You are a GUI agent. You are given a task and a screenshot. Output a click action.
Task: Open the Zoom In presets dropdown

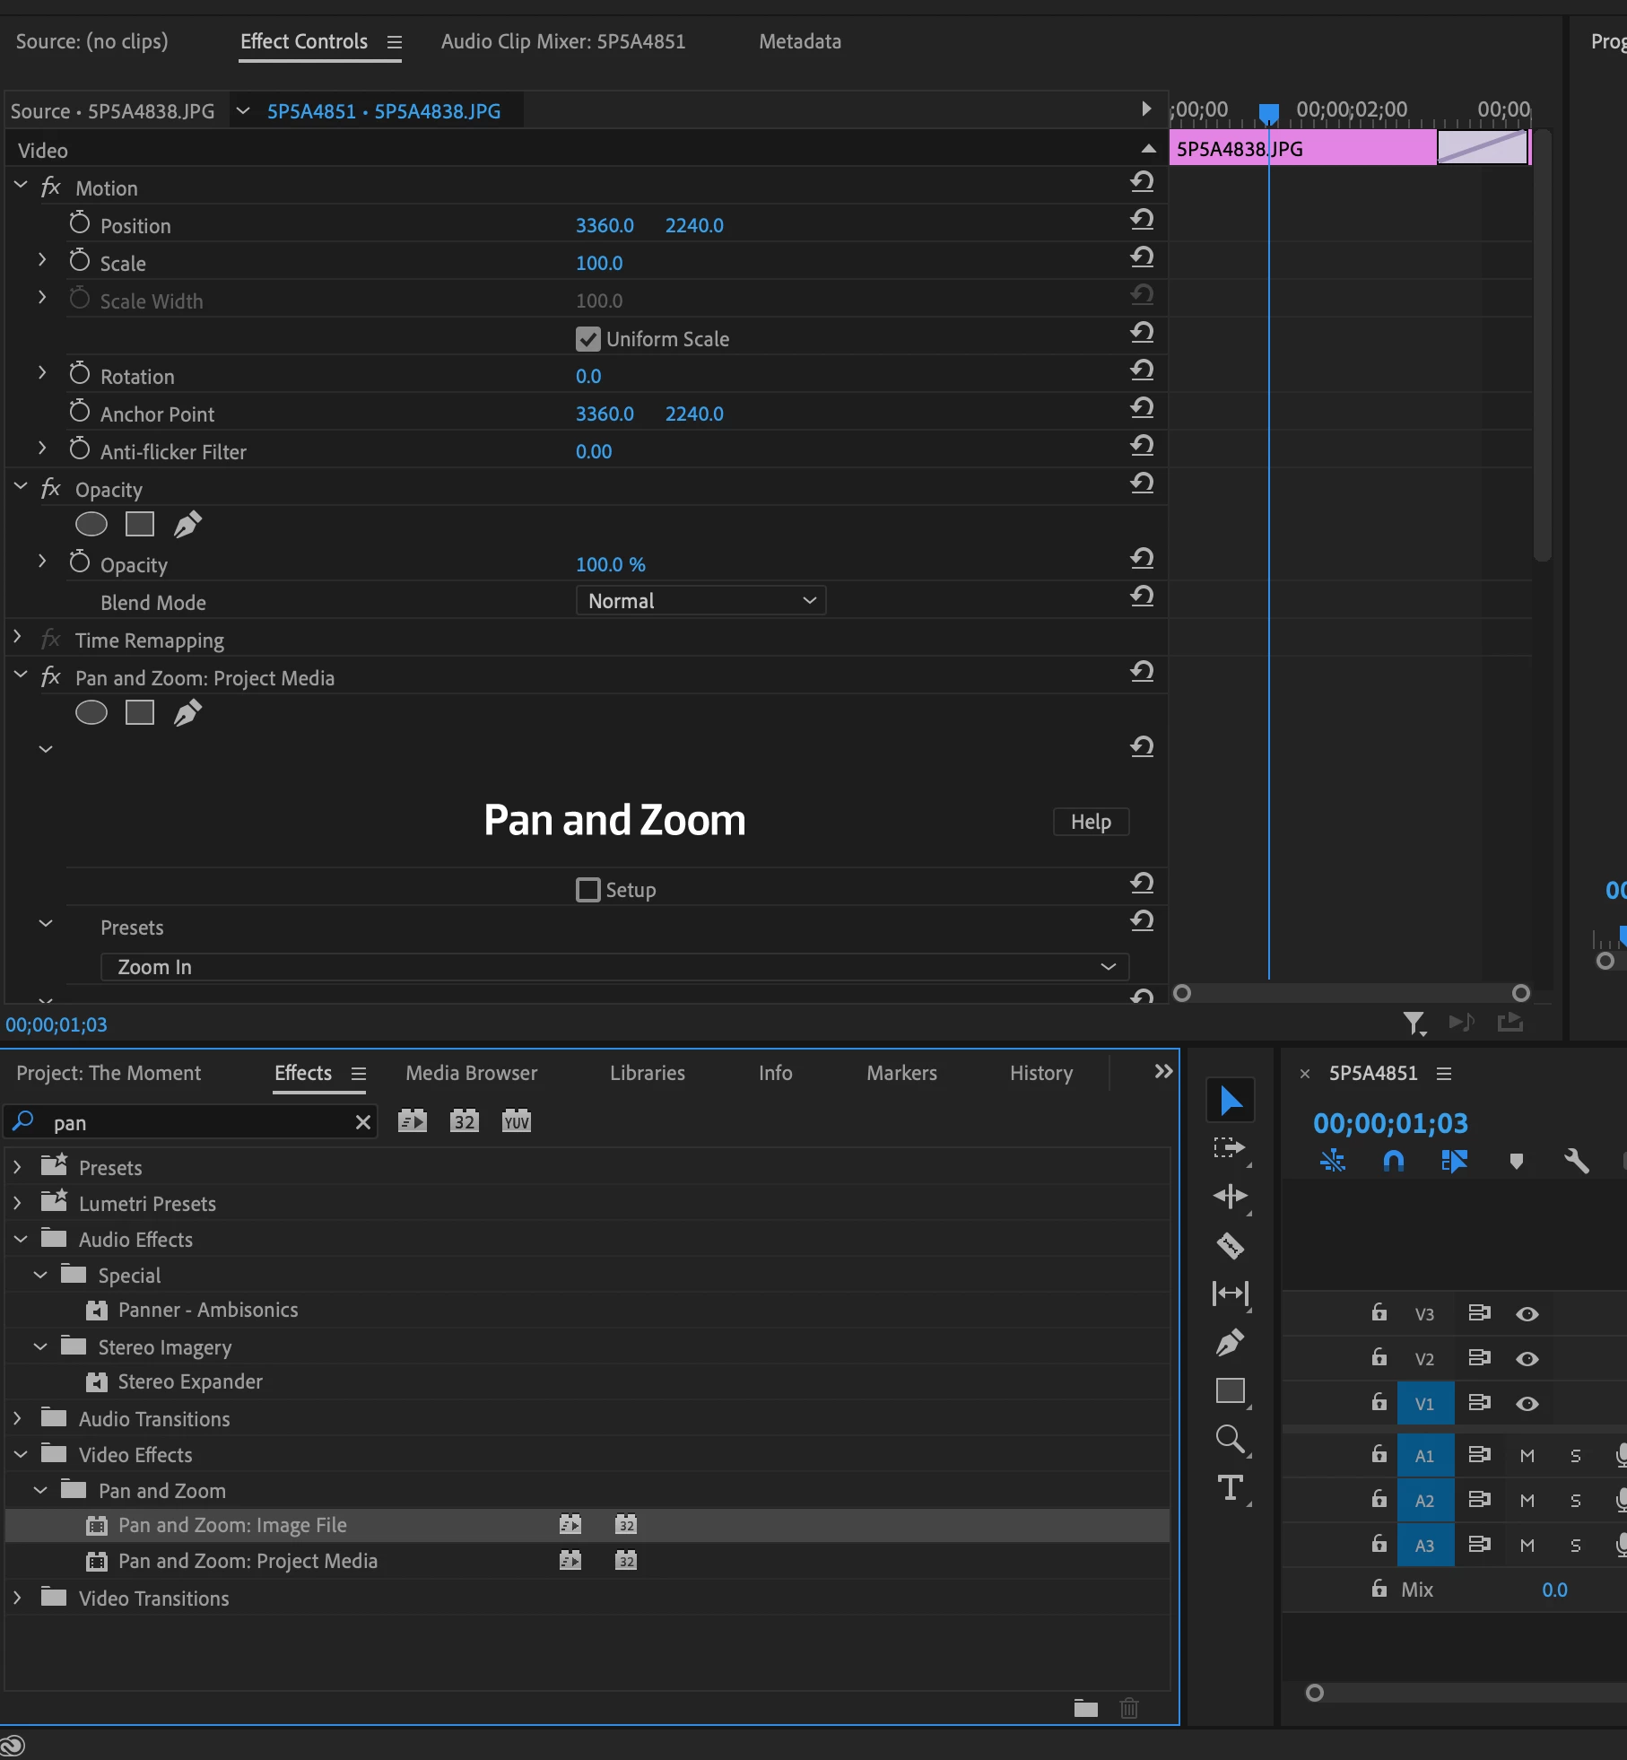pos(614,967)
